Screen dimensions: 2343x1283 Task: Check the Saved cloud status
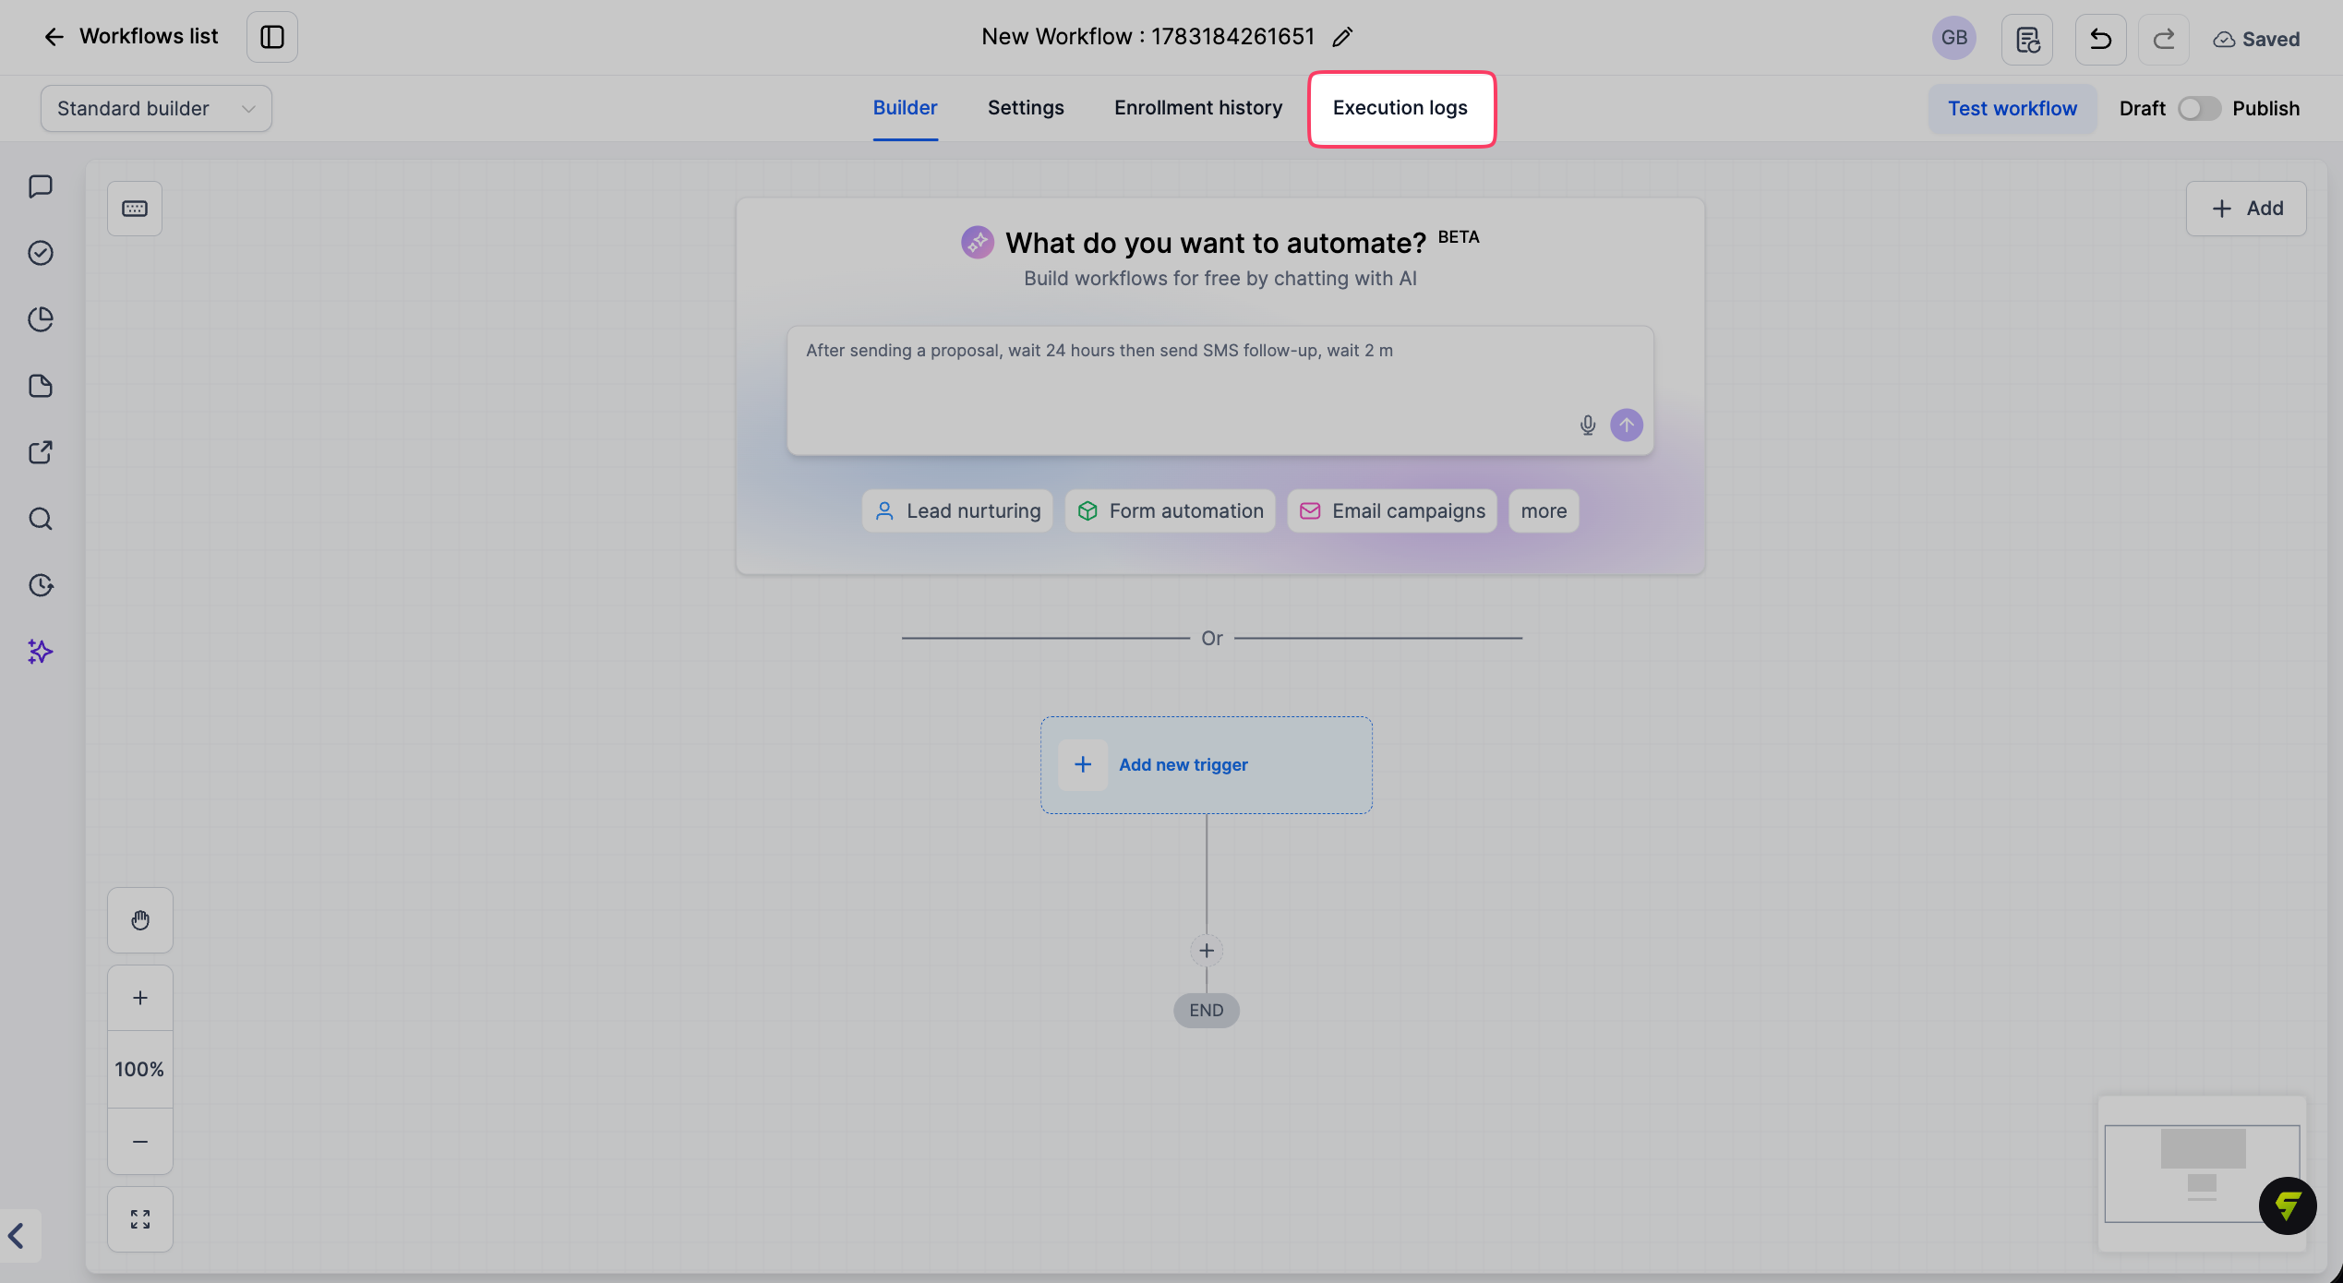[2256, 39]
